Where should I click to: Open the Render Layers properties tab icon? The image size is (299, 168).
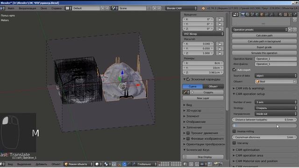(x=248, y=14)
